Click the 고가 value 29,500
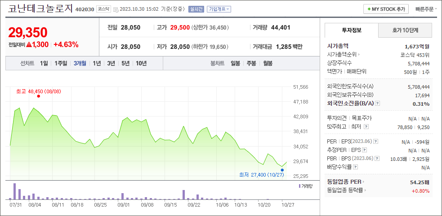Viewport: 442px width, 216px height. [x=180, y=27]
